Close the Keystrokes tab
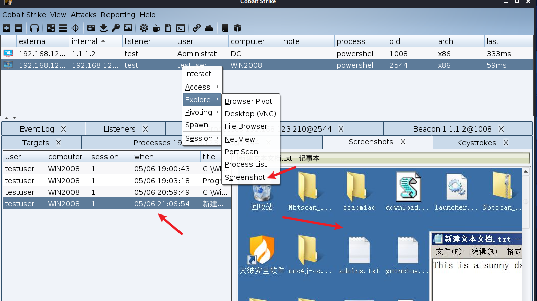The image size is (537, 301). coord(506,143)
